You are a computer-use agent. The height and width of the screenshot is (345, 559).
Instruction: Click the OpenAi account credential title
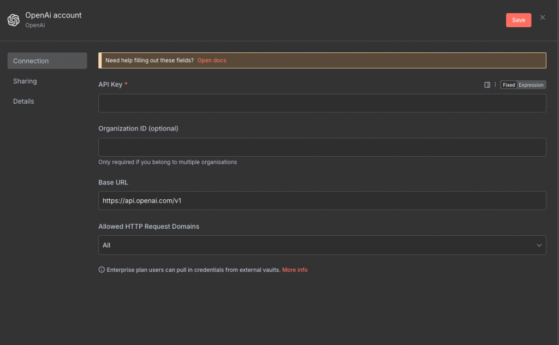click(53, 15)
